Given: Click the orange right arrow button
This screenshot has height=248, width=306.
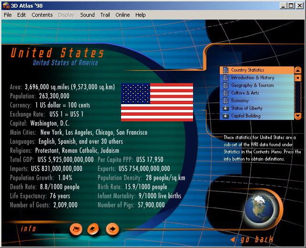Looking at the screenshot, I should (112, 228).
